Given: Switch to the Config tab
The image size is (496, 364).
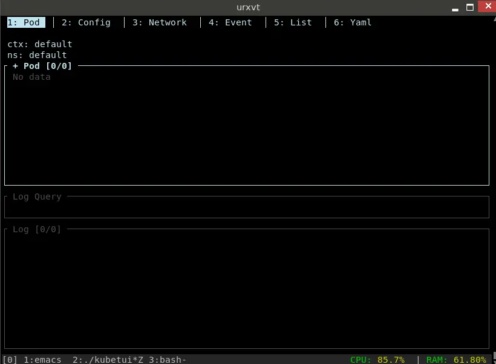Looking at the screenshot, I should (x=85, y=22).
